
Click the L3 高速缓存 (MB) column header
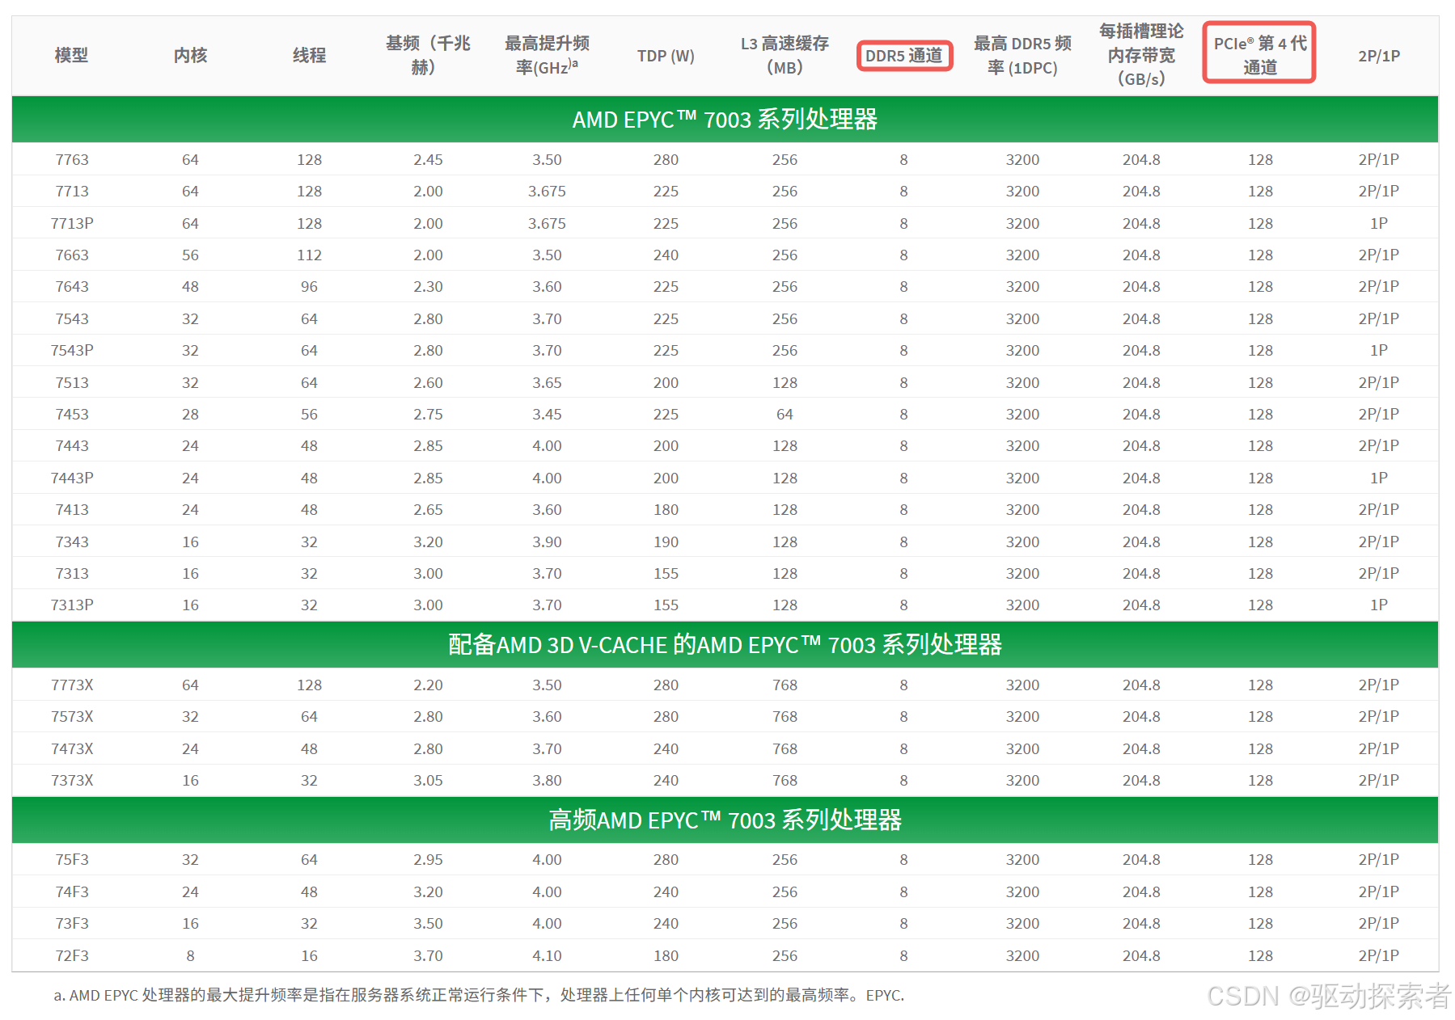(x=785, y=55)
